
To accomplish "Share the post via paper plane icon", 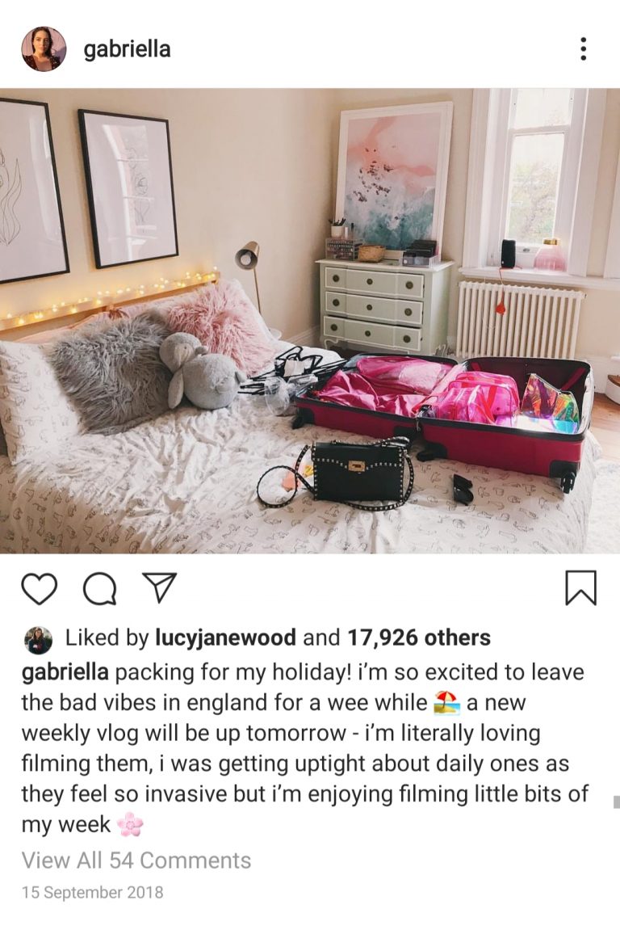I will coord(158,587).
